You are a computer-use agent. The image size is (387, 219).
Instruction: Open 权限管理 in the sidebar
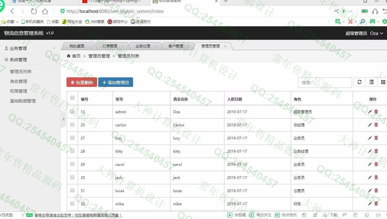click(19, 91)
